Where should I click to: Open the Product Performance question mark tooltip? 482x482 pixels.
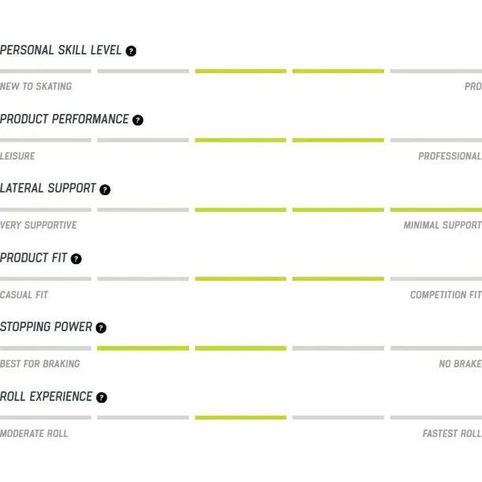pyautogui.click(x=137, y=120)
